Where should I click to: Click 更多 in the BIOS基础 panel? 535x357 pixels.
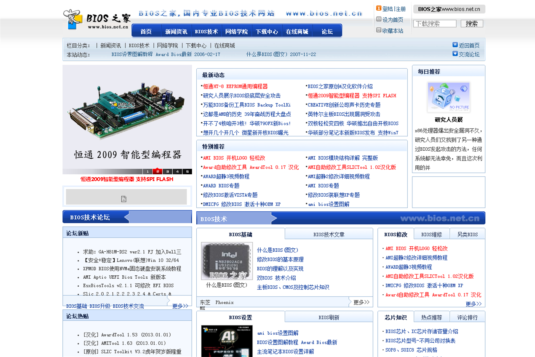pos(361,302)
